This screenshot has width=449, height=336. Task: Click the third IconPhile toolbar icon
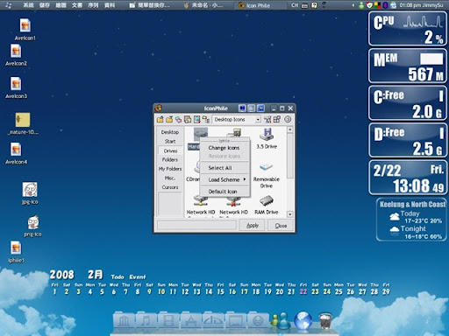tap(178, 119)
